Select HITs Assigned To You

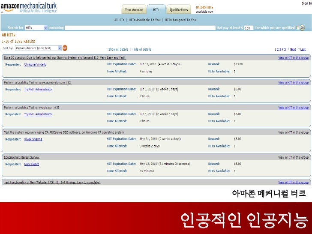coord(180,20)
